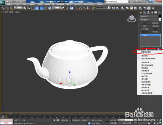Toggle the Window/Crossing selection button
The height and width of the screenshot is (125, 163).
(37, 8)
